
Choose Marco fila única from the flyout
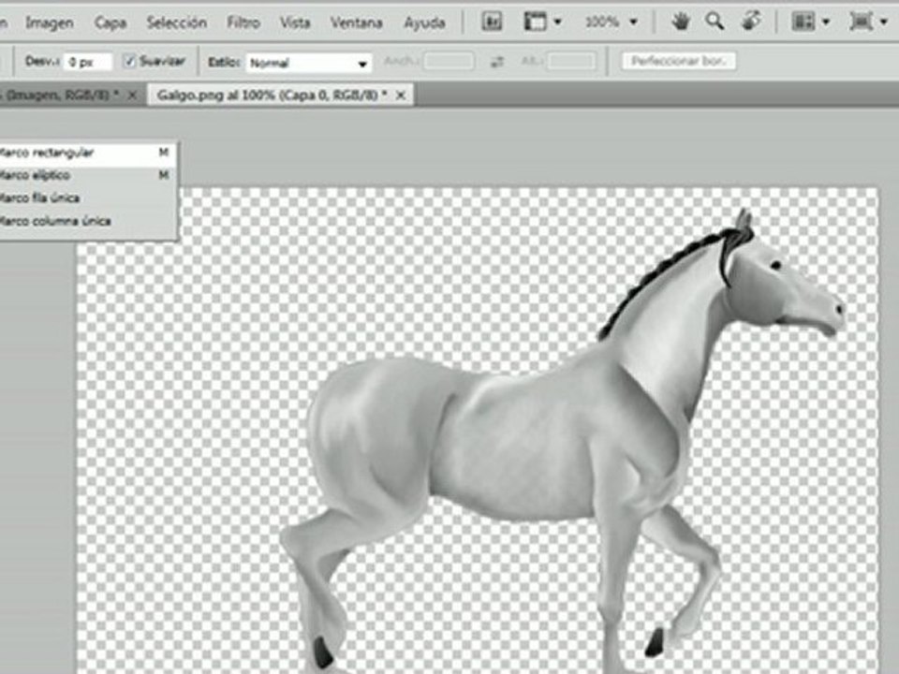point(88,198)
